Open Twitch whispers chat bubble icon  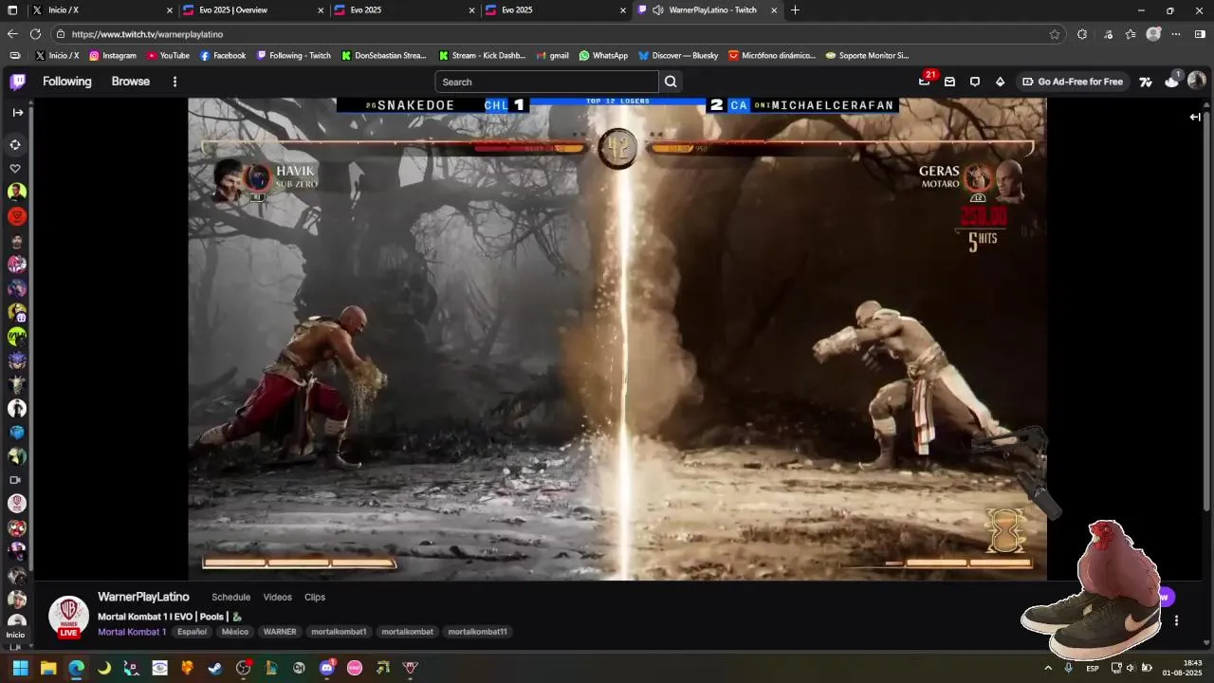[x=974, y=82]
